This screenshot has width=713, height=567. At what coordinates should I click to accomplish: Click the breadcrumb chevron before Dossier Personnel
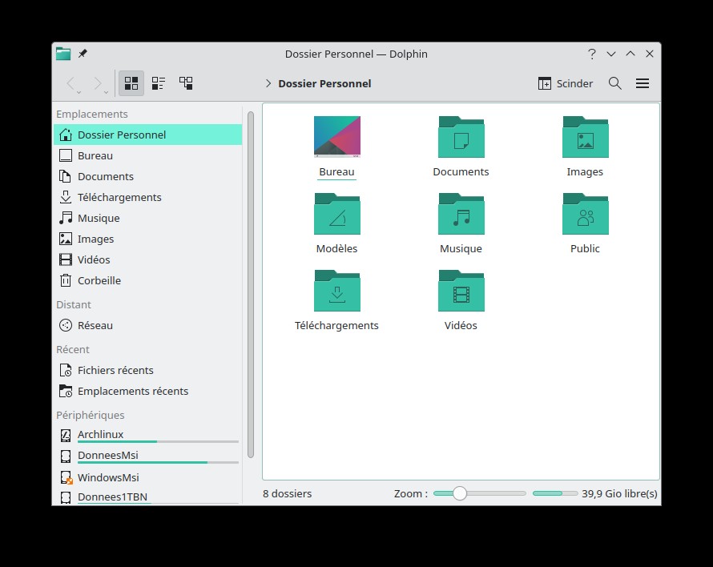(x=268, y=83)
